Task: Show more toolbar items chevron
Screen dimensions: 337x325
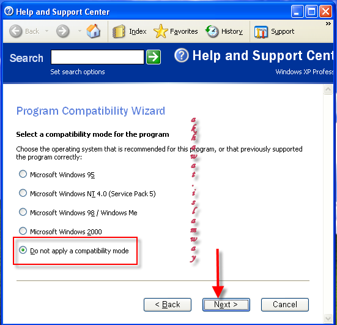Action: tap(328, 23)
